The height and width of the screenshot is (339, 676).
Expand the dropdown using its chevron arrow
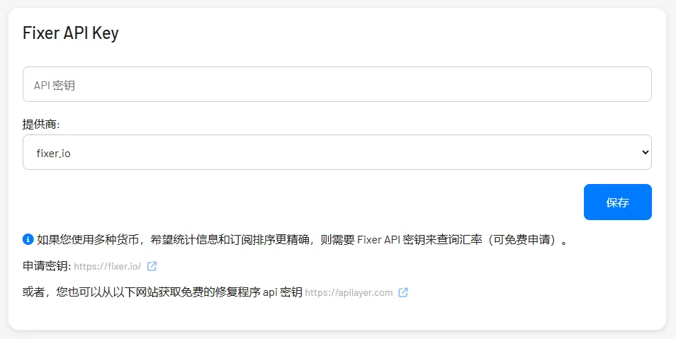pos(644,152)
